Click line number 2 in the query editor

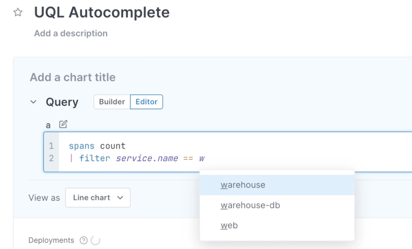tap(51, 158)
